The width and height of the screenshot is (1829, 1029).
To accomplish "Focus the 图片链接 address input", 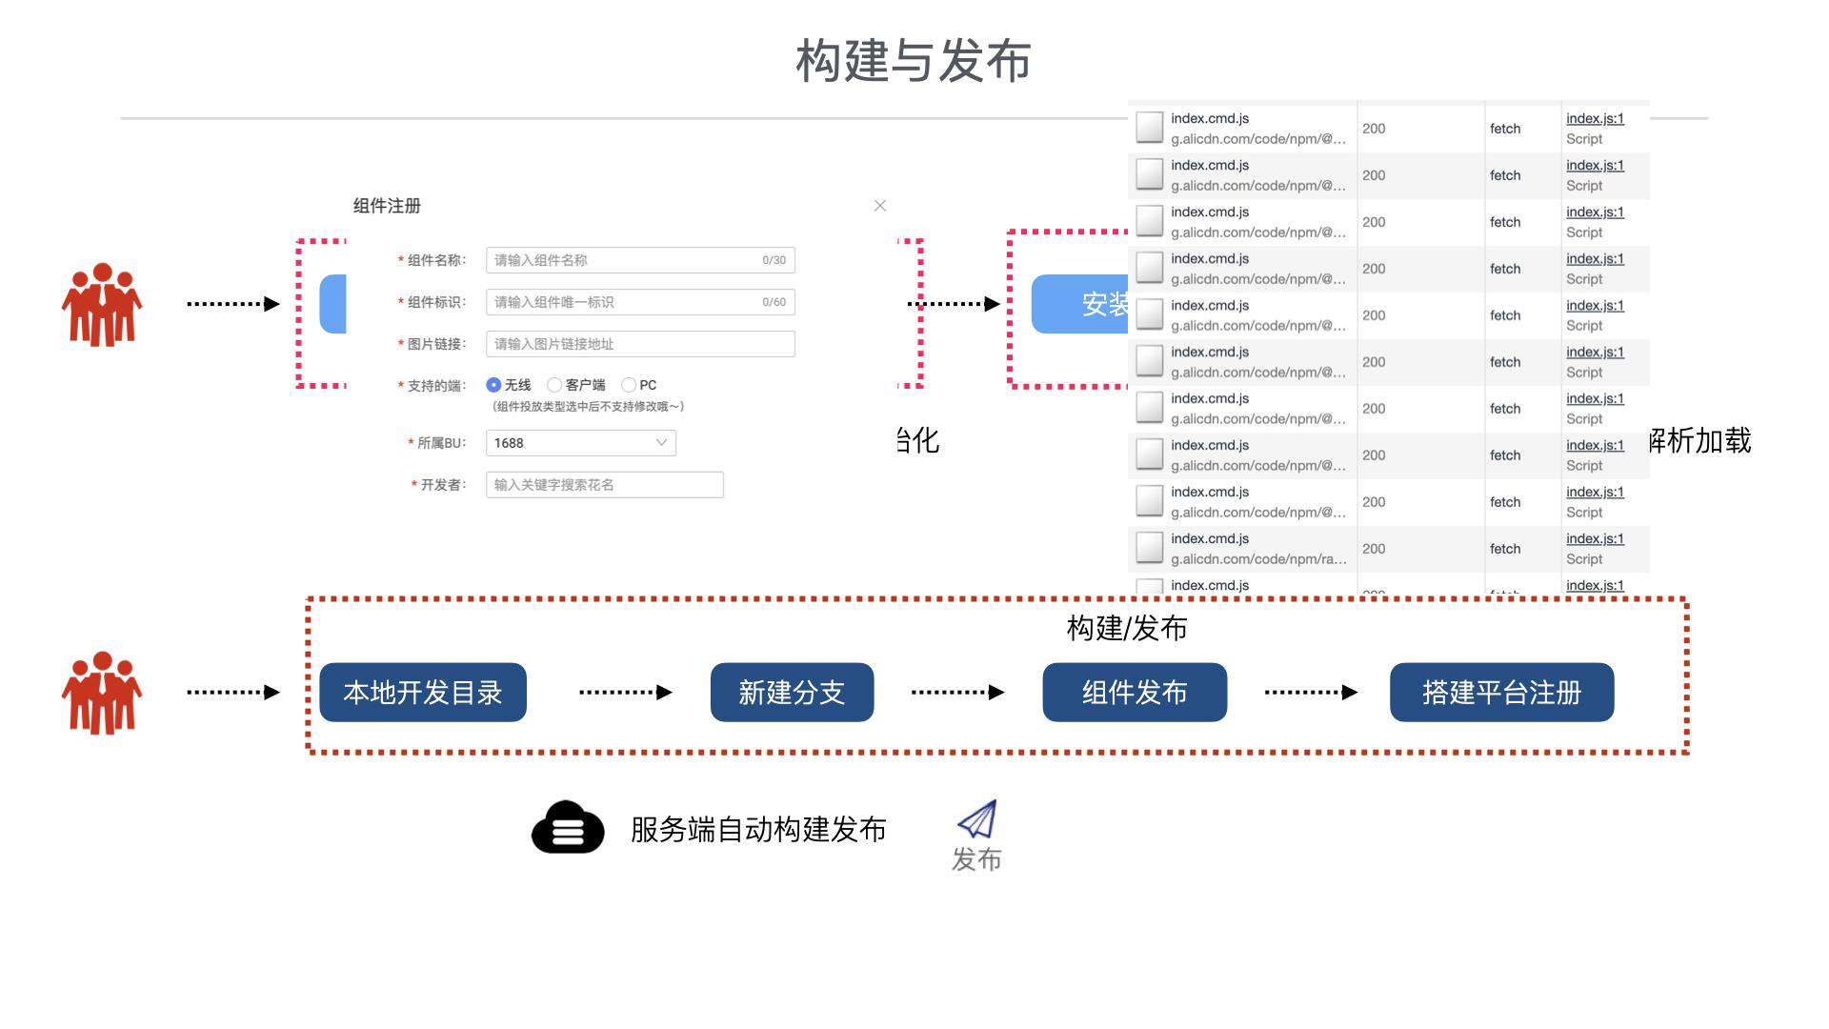I will pyautogui.click(x=640, y=344).
